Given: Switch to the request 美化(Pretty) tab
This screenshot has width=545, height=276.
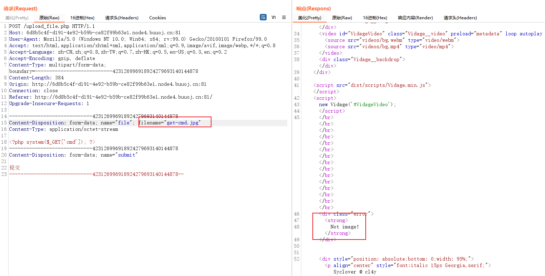Looking at the screenshot, I should 17,18.
